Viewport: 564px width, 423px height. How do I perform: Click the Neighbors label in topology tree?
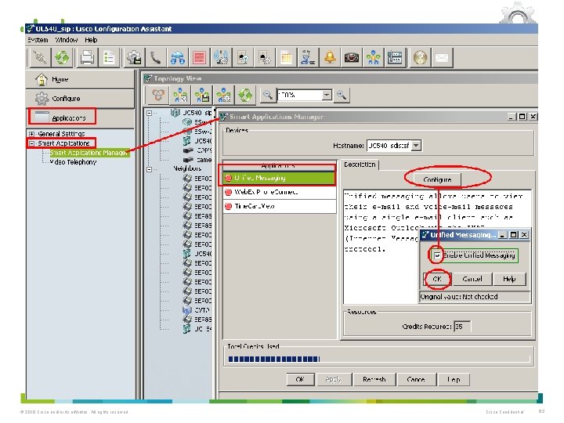(187, 168)
